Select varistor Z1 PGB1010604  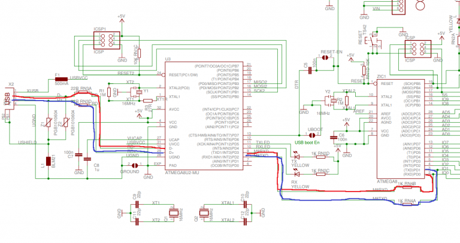(x=49, y=123)
